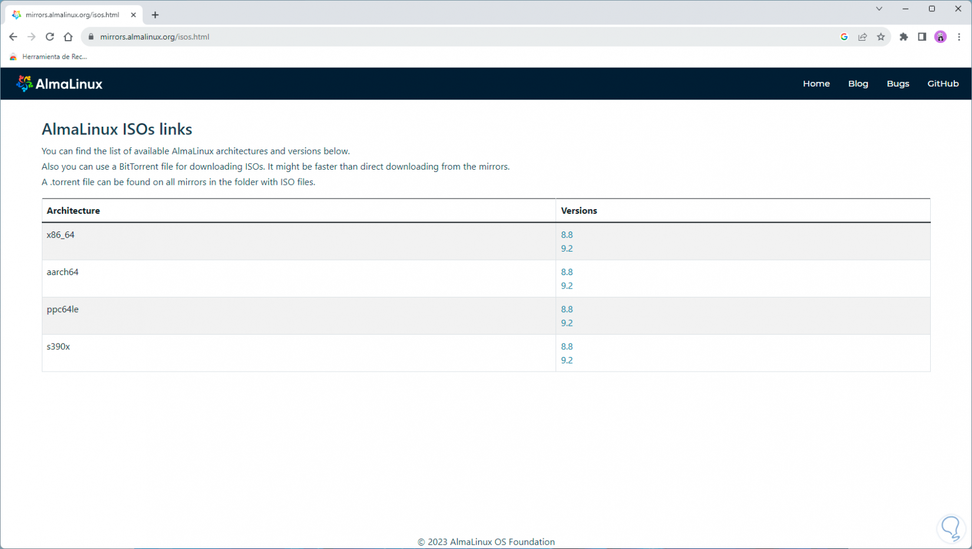Viewport: 972px width, 549px height.
Task: Share this page via share icon
Action: (x=862, y=37)
